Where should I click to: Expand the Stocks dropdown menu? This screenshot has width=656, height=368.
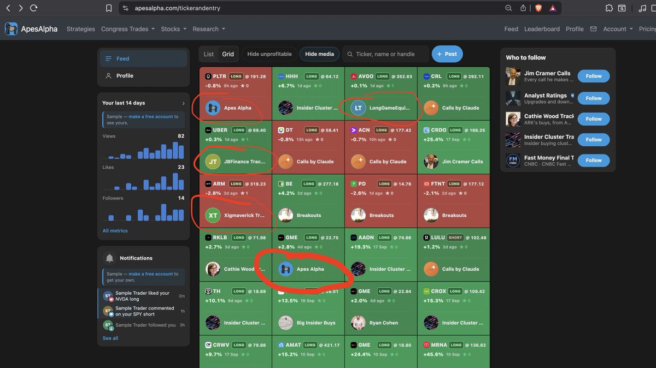click(174, 29)
